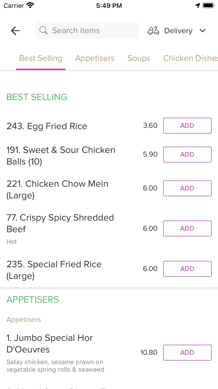Click the Wi-Fi icon in the status bar
This screenshot has height=389, width=218.
tap(30, 5)
